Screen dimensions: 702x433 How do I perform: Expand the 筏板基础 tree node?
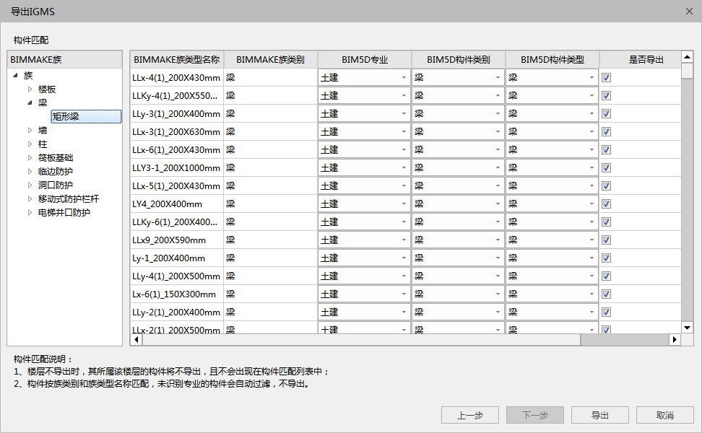(x=30, y=157)
